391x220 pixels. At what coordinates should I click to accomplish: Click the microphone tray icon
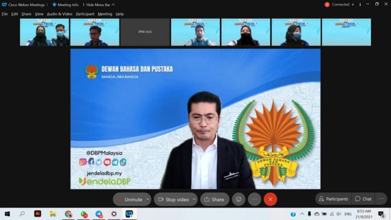point(309,214)
